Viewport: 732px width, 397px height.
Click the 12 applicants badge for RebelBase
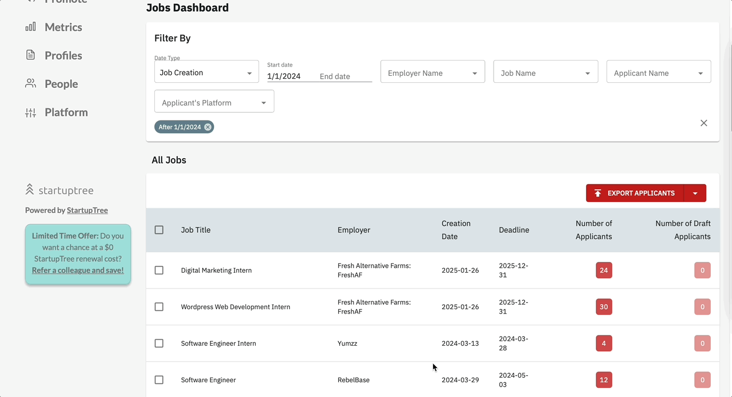604,380
